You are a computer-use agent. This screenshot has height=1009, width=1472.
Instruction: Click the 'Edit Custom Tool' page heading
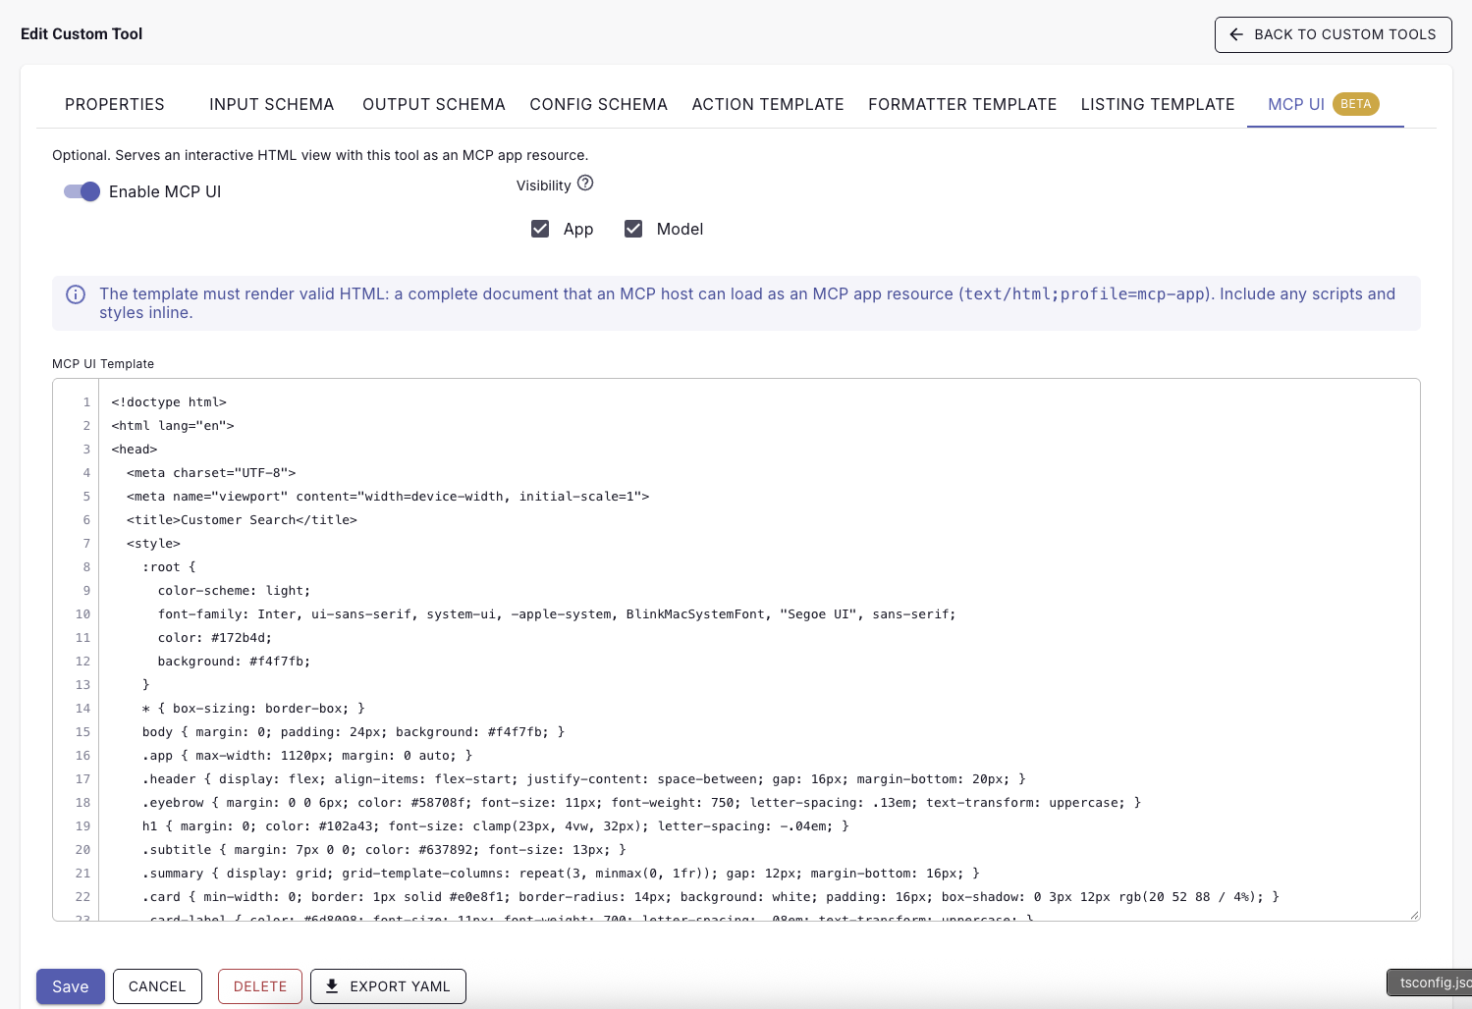pos(82,33)
